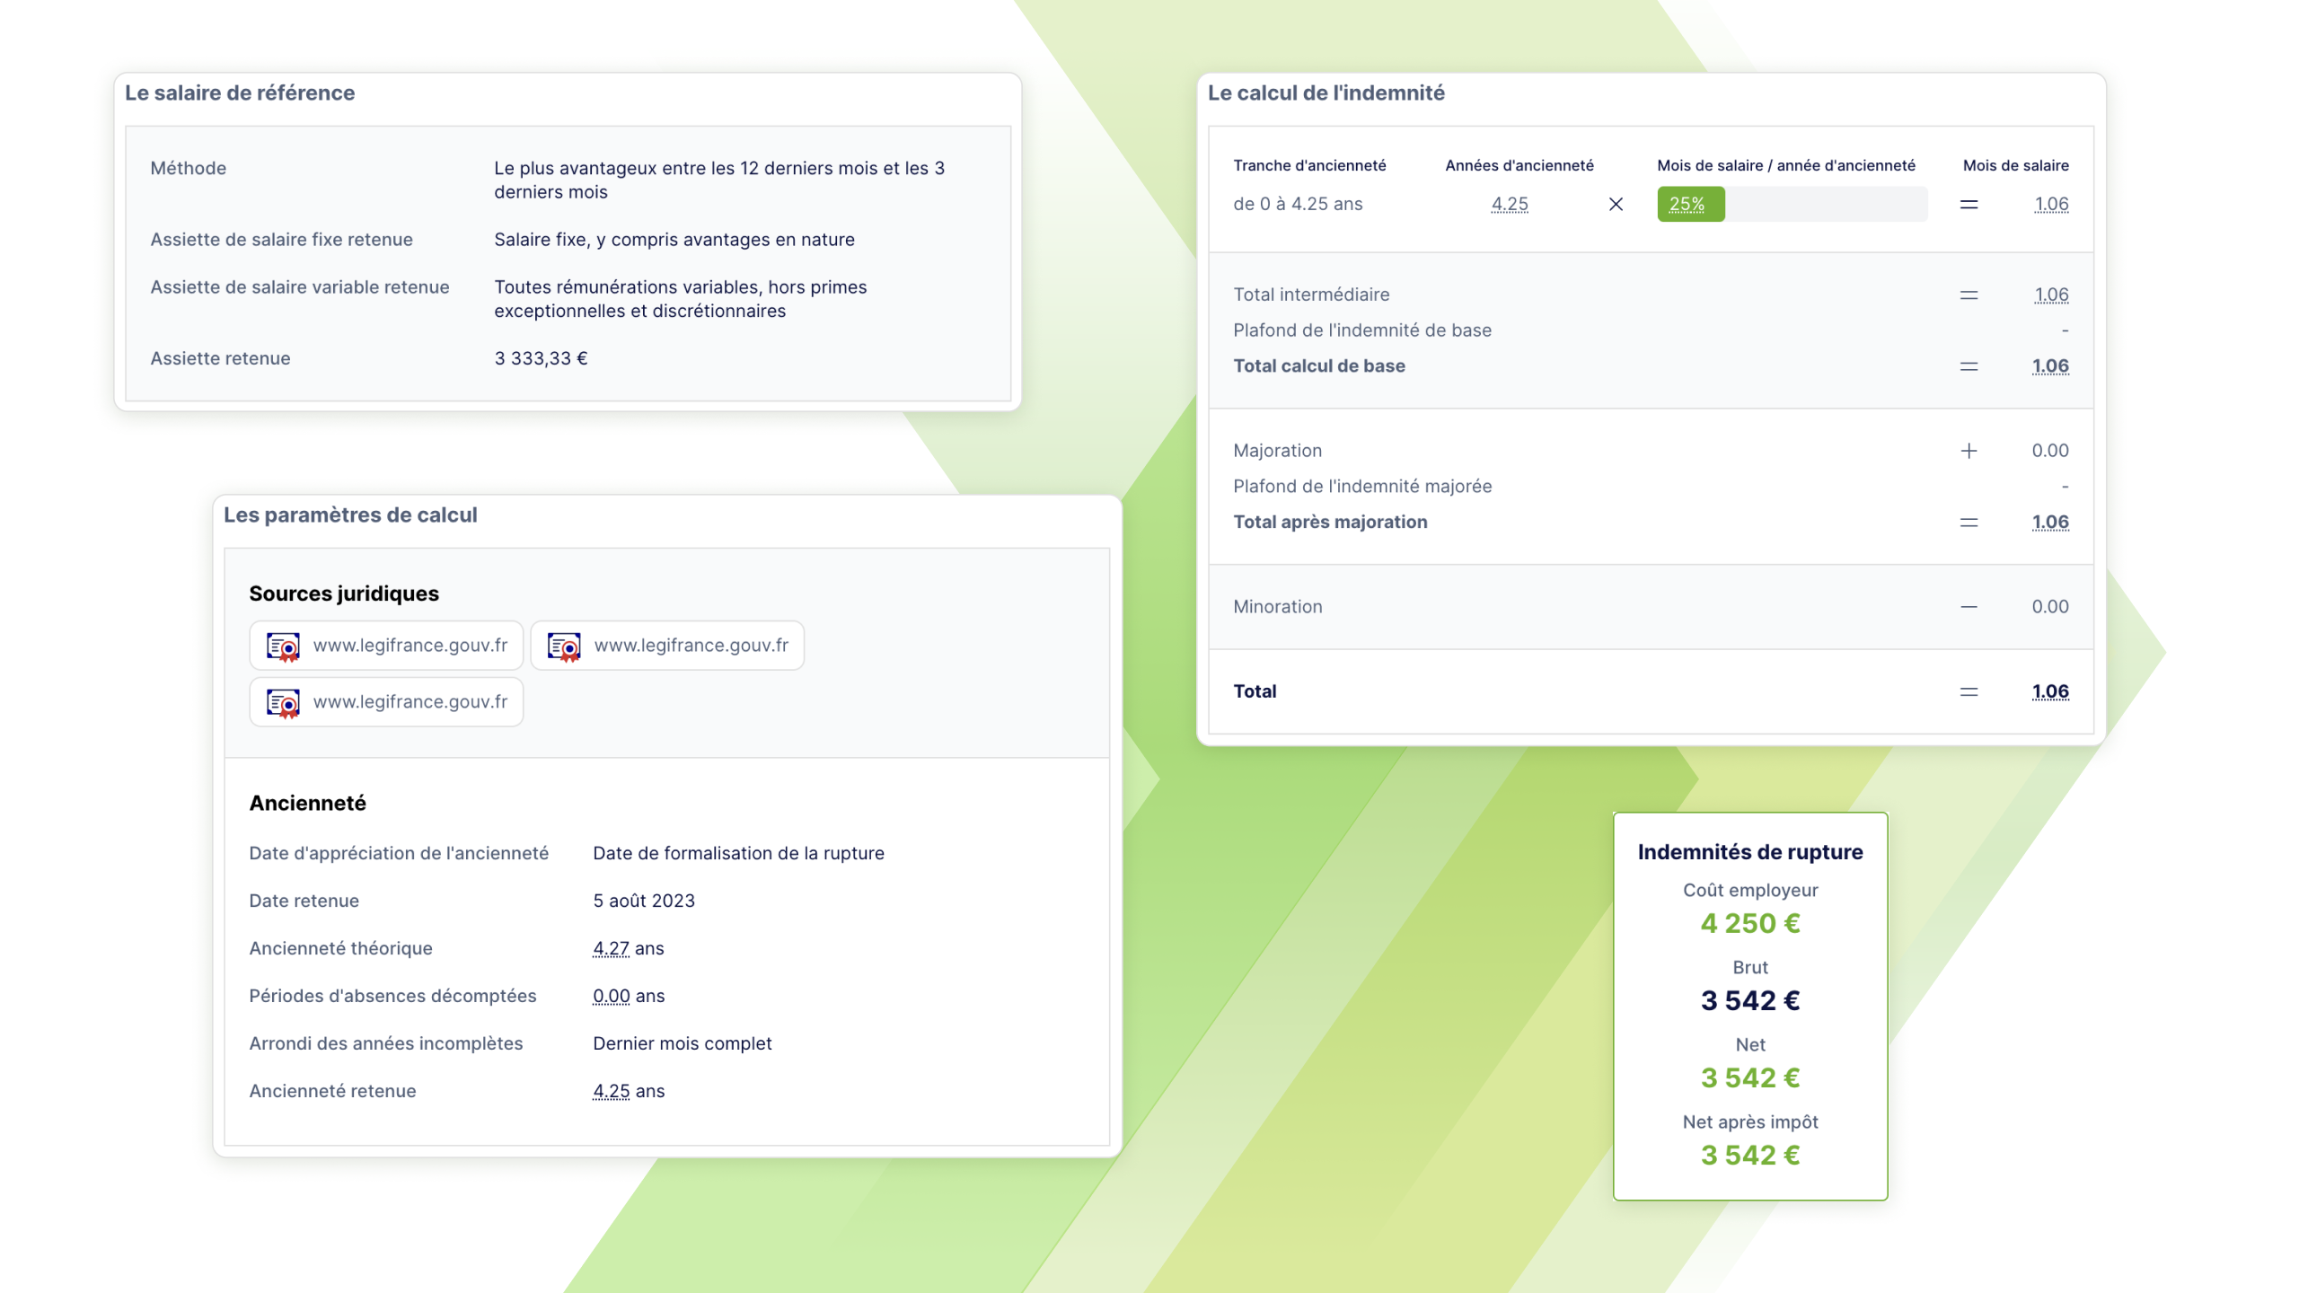Click Le calcul de l'indemnité panel title
Screen dimensions: 2299x1293
[1326, 93]
